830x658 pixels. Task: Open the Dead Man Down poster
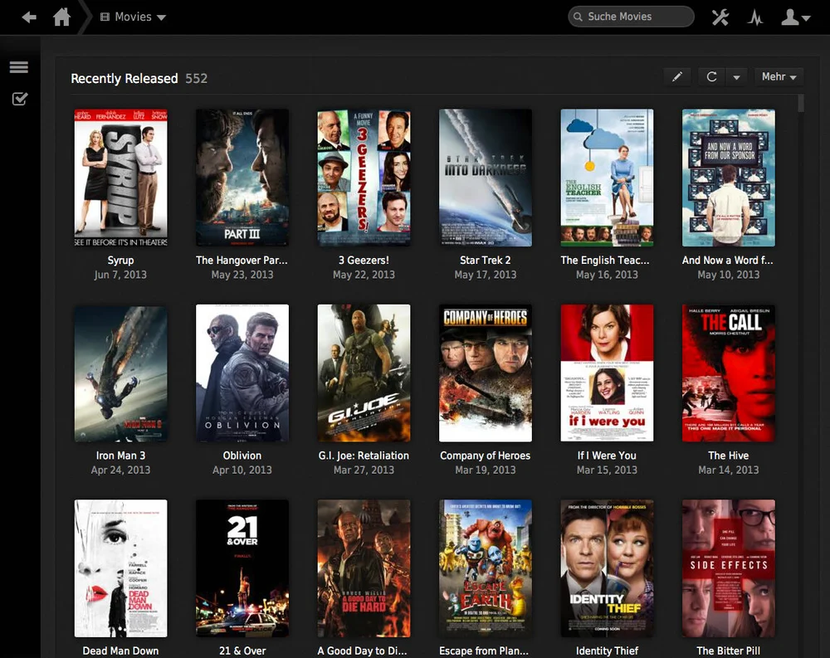point(120,568)
